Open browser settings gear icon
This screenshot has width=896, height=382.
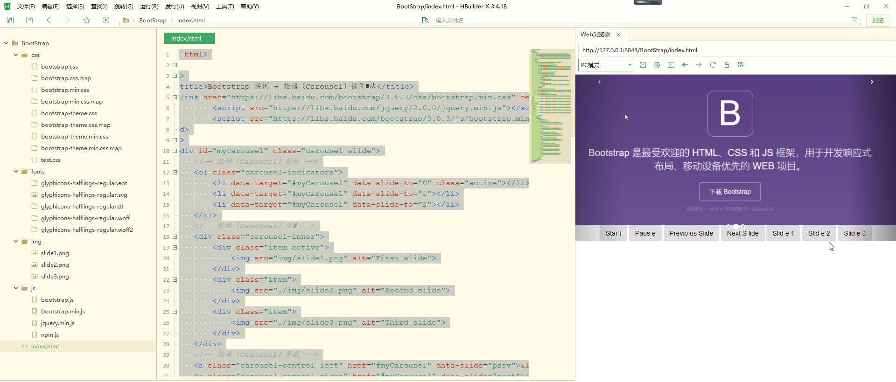coord(657,65)
